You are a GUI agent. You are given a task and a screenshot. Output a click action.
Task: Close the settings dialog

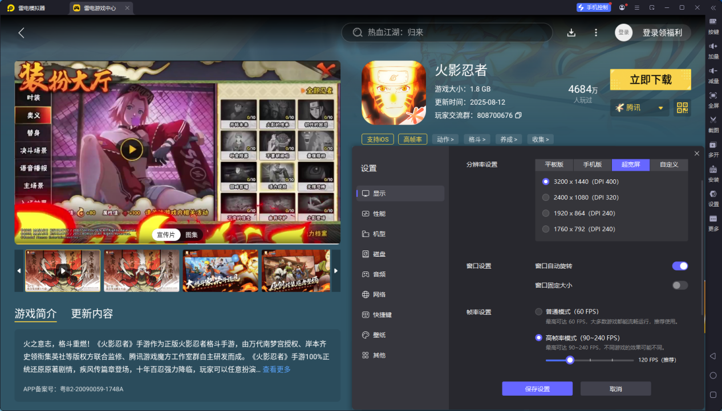[697, 154]
